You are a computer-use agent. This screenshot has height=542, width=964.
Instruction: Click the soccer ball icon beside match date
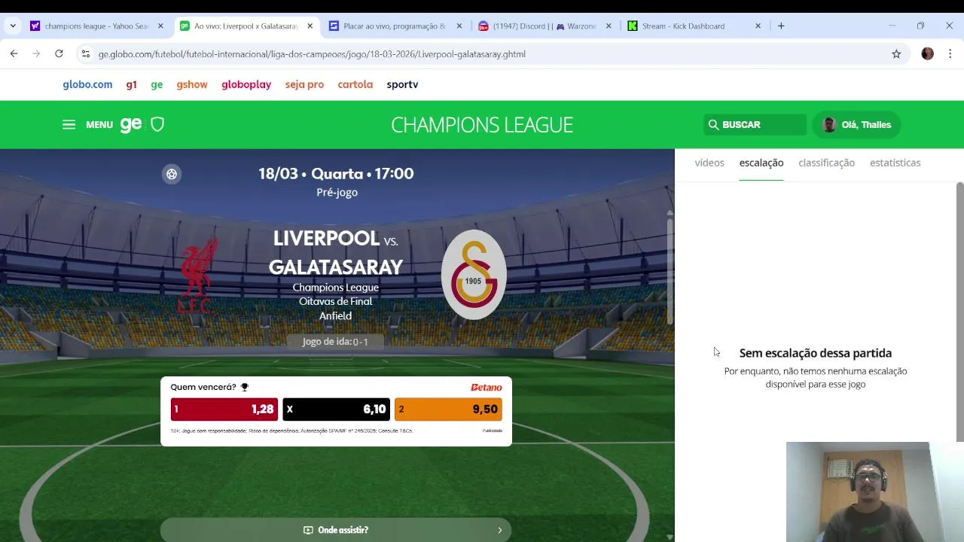[x=172, y=175]
